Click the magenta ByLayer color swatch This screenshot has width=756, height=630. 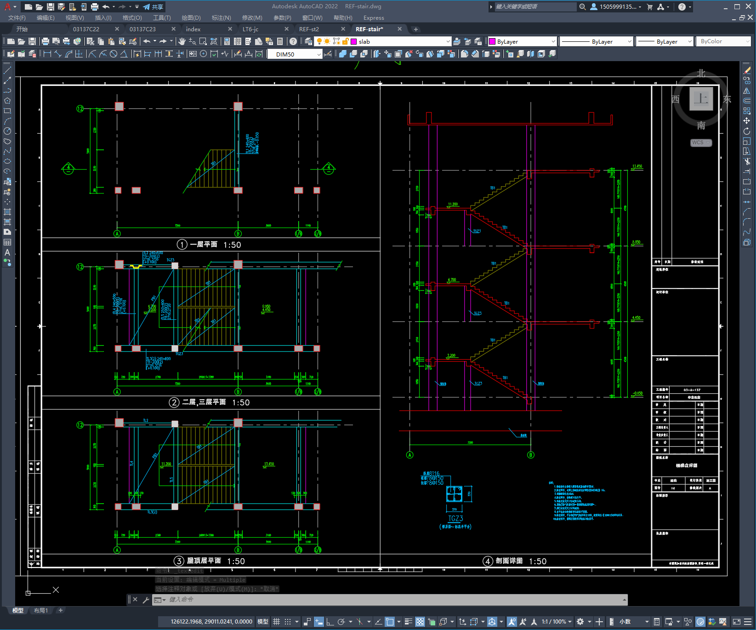tap(492, 41)
